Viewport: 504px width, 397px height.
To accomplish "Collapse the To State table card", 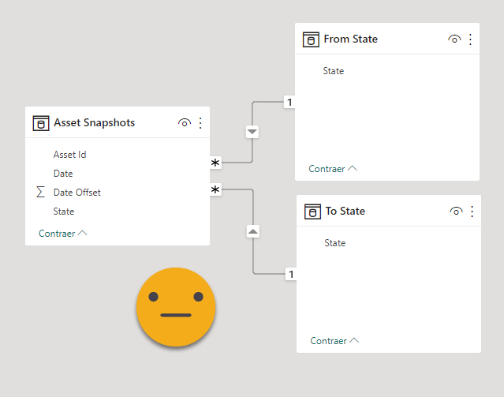I will coord(334,341).
